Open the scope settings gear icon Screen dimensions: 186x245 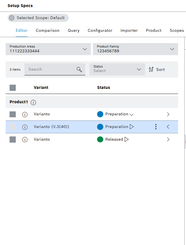point(12,18)
